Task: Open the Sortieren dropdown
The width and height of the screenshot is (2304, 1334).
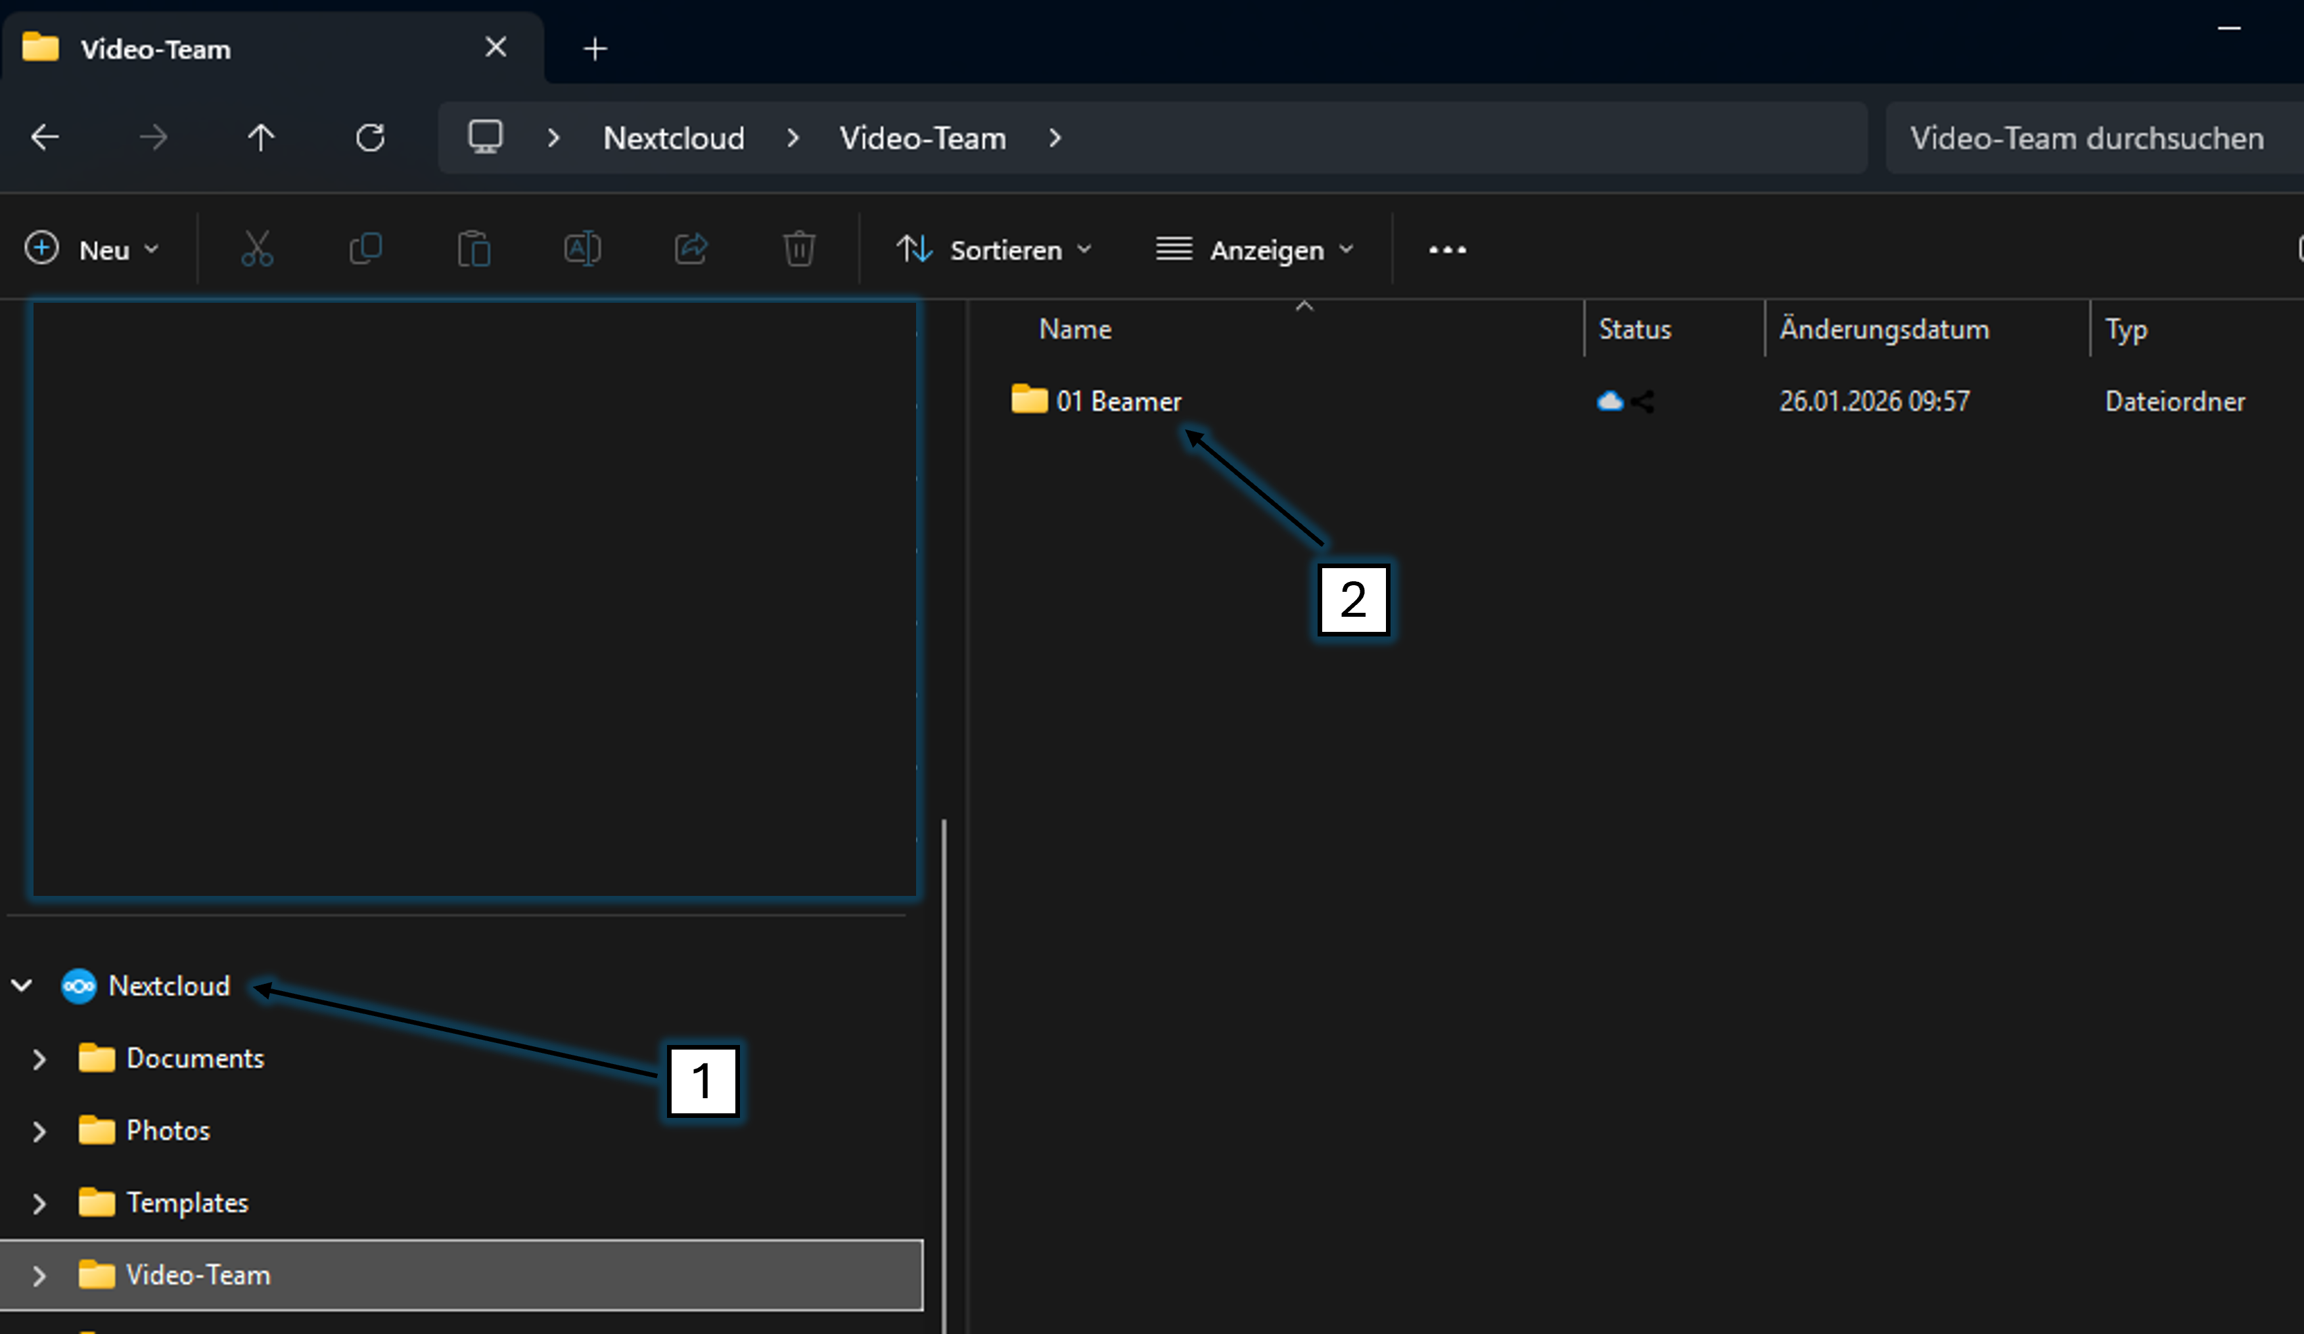Action: pos(994,250)
